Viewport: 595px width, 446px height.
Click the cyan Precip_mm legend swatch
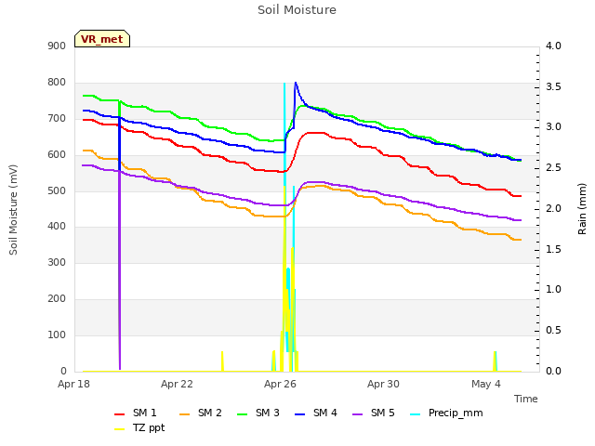coord(416,414)
